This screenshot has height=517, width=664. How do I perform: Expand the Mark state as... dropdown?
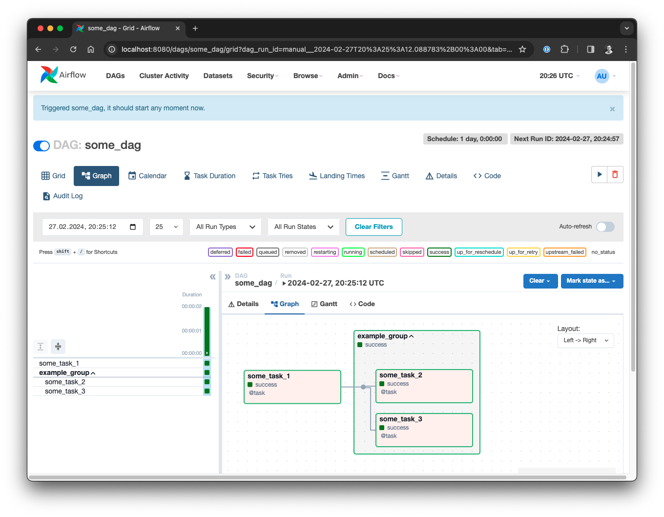click(x=592, y=281)
